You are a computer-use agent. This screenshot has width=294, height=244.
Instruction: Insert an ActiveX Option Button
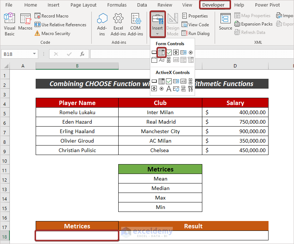[x=162, y=89]
